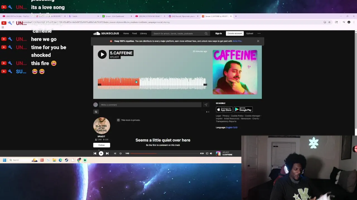This screenshot has width=357, height=200.
Task: Switch to the Kick Dashboard tab
Action: 117,16
